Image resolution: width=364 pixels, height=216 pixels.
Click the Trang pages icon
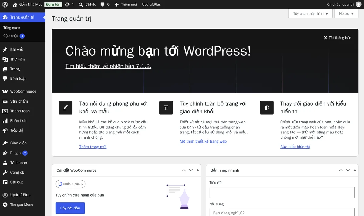point(5,69)
